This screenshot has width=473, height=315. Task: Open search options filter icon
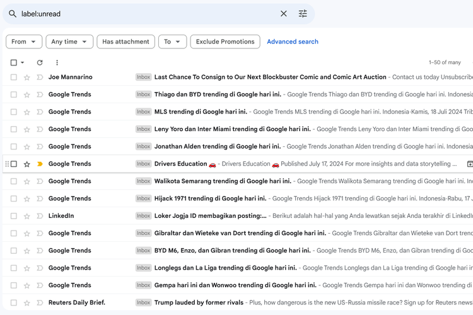click(x=303, y=14)
